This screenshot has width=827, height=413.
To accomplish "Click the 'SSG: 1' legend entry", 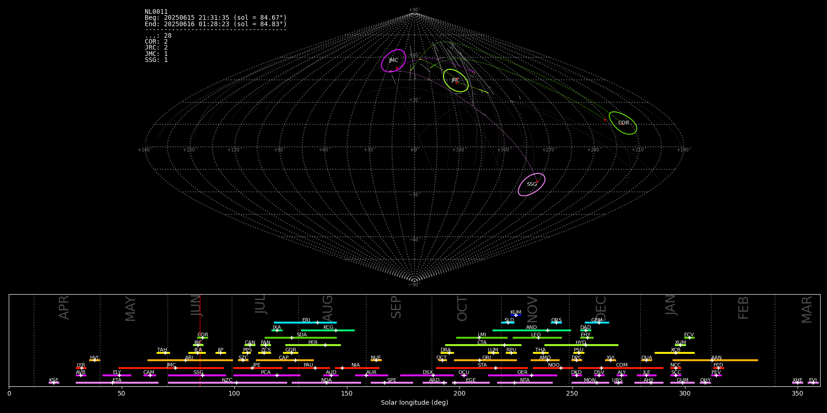I will tap(156, 60).
